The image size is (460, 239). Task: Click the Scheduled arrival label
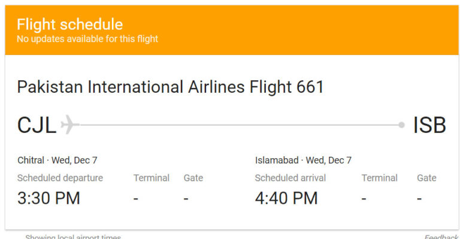pos(290,178)
